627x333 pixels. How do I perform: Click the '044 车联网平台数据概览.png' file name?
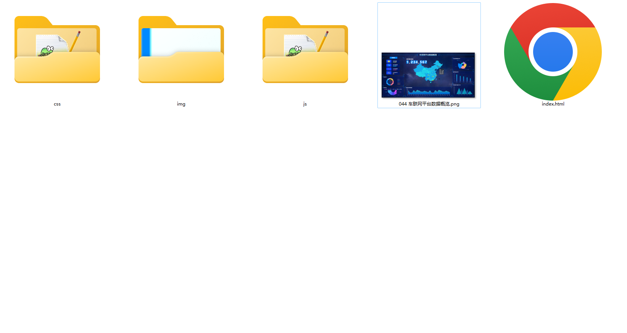click(429, 104)
